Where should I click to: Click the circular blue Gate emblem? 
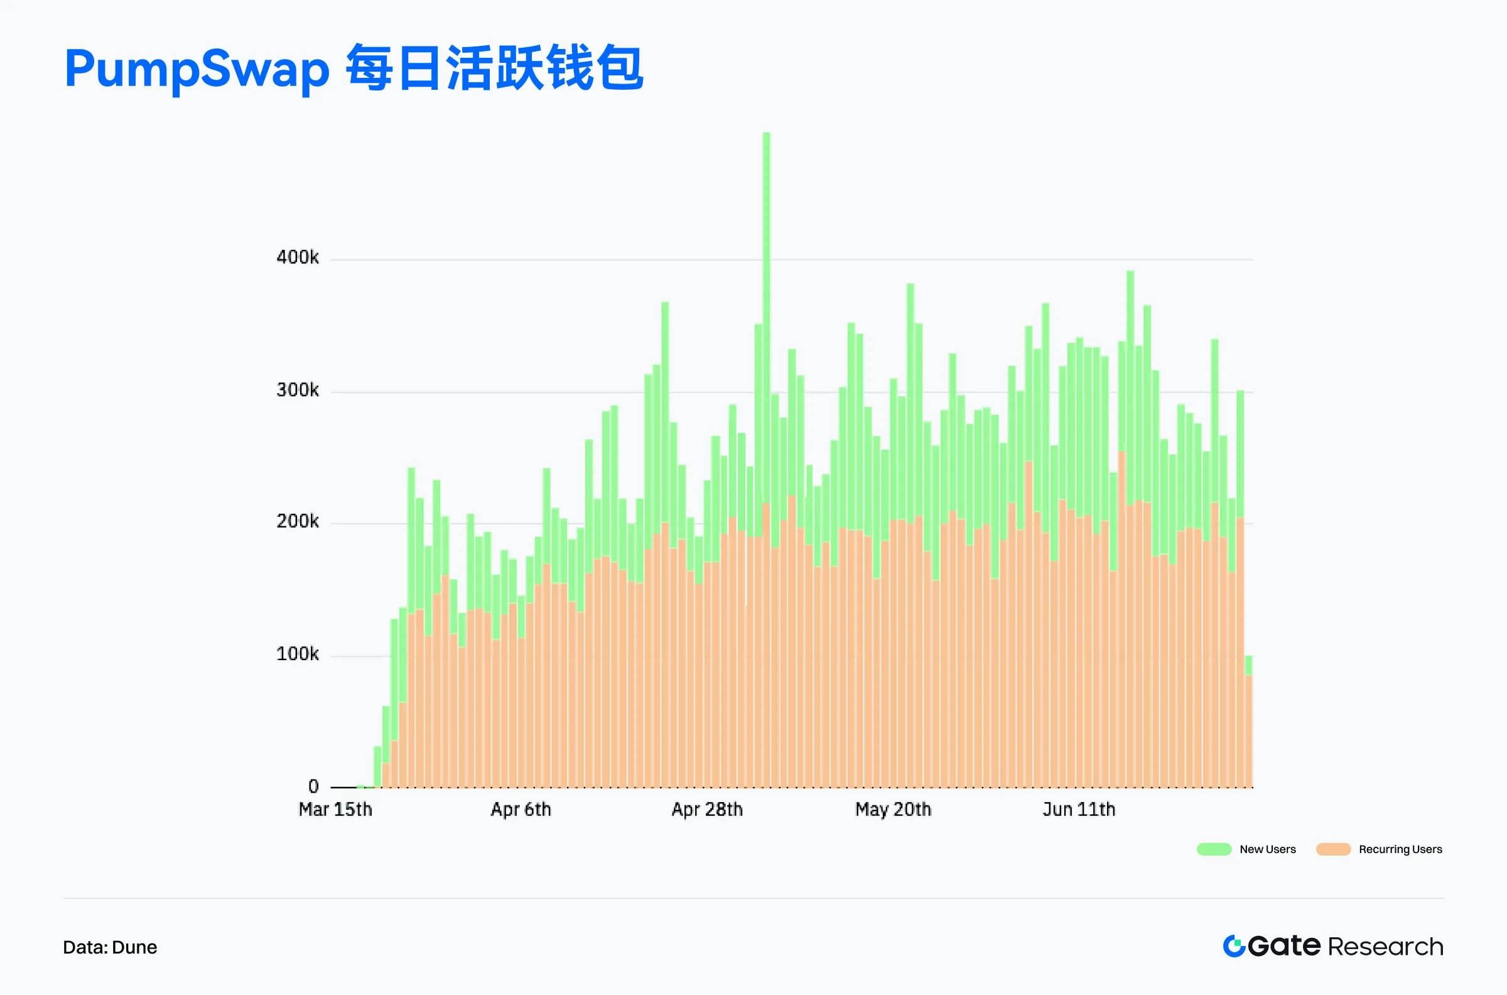1233,947
